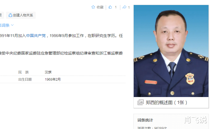211x129 pixels.
Task: Select the 汉族 ethnicity value
Action: tap(48, 72)
